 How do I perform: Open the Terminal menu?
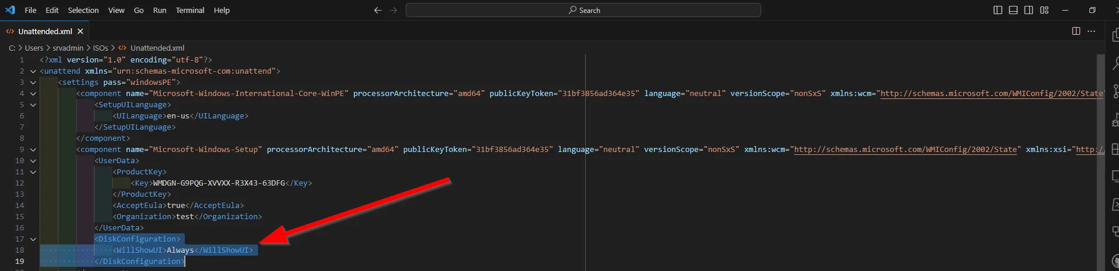(x=190, y=10)
